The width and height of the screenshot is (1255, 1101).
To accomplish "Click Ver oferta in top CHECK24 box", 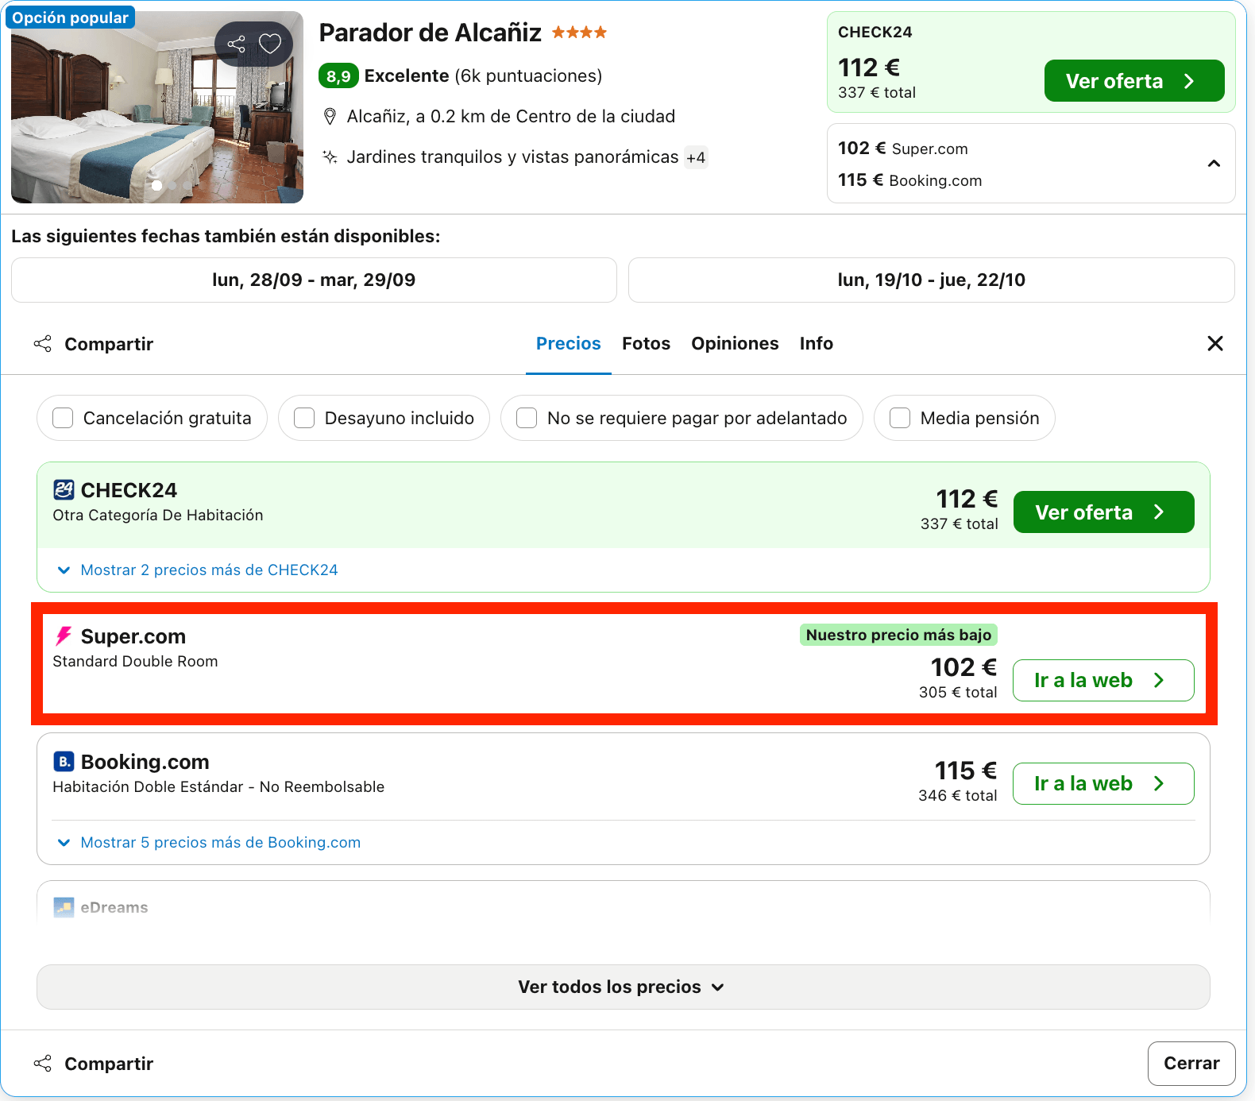I will click(1134, 81).
